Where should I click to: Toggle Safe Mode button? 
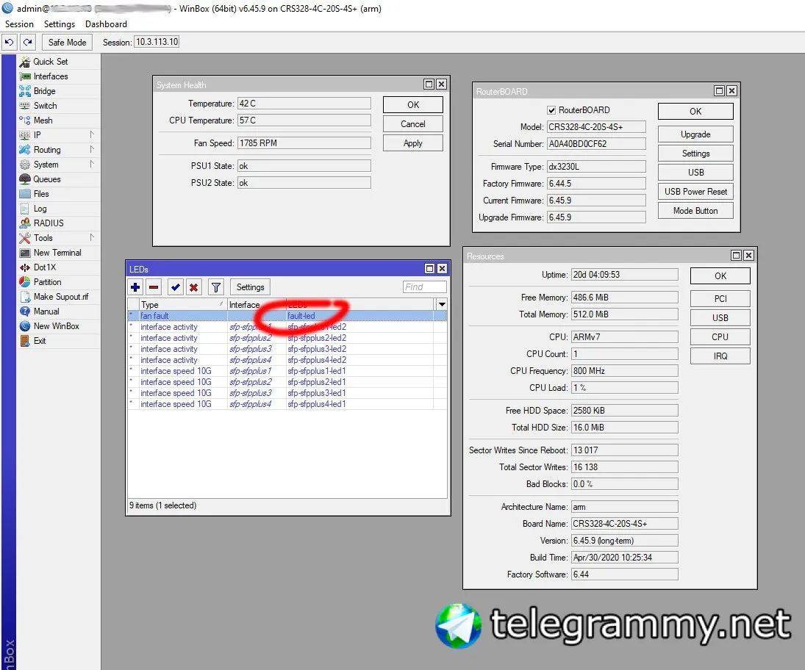67,43
